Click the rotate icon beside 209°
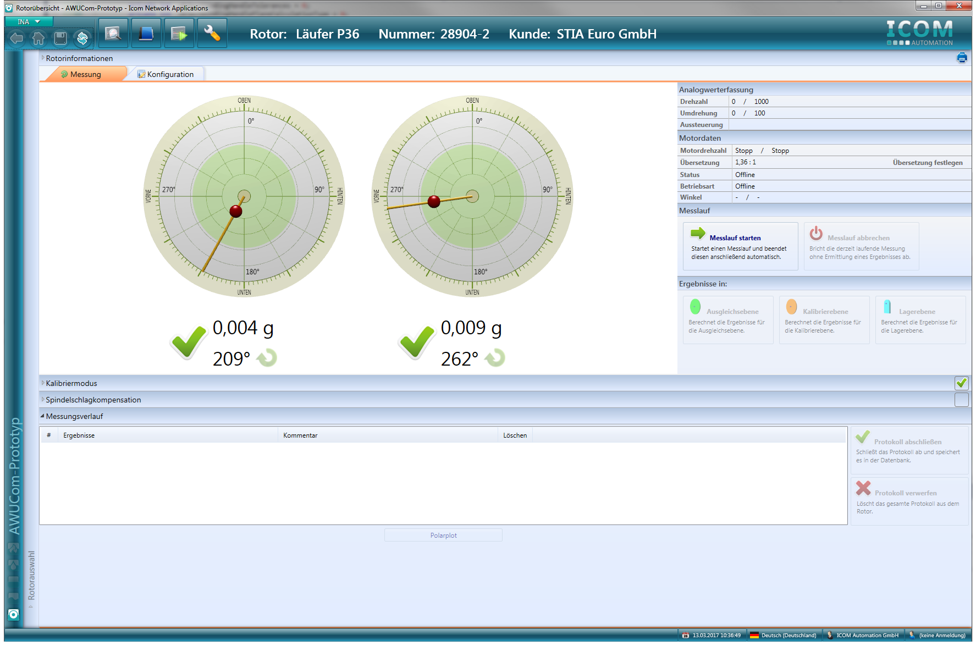Image resolution: width=976 pixels, height=646 pixels. click(x=267, y=358)
